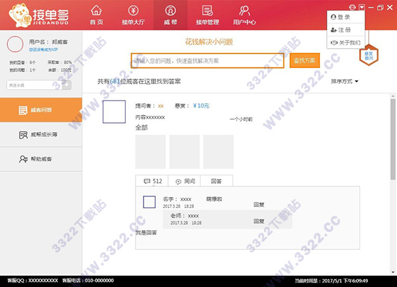
Task: Open the 接单管理 order management icon
Action: pos(207,11)
